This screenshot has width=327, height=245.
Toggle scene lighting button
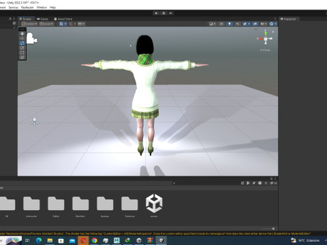[x=230, y=24]
